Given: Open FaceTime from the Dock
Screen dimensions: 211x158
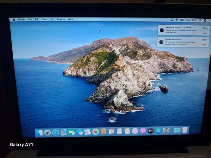Looking at the screenshot, I should click(72, 132).
